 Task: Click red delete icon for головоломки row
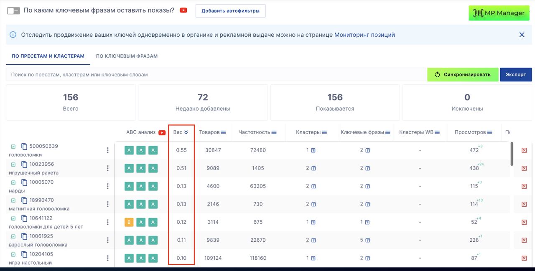[524, 150]
